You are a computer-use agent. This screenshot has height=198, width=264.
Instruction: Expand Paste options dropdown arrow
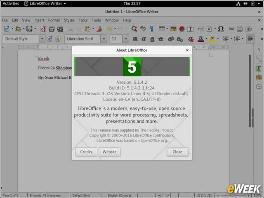click(93, 29)
